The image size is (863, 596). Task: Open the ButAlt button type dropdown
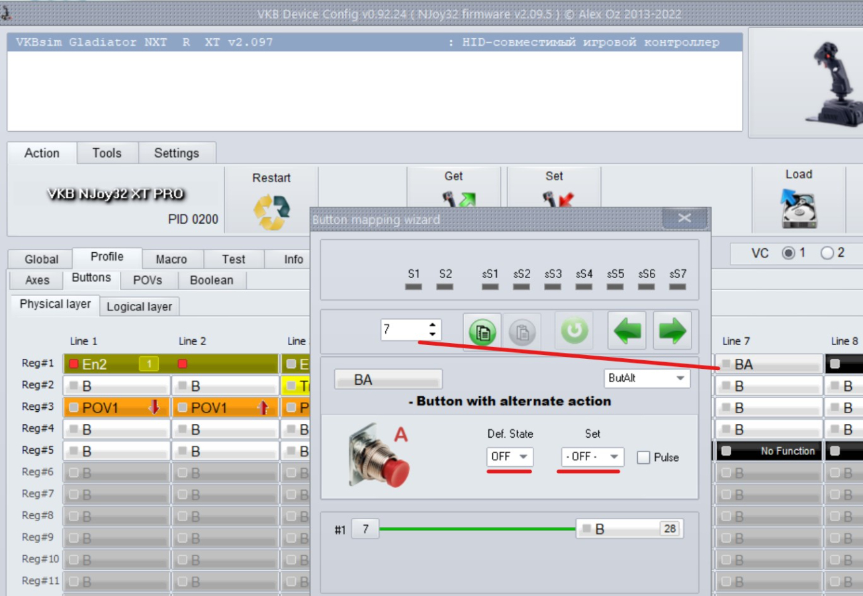point(647,378)
